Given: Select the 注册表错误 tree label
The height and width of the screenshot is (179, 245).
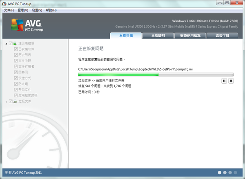Looking at the screenshot, I should pyautogui.click(x=26, y=43).
